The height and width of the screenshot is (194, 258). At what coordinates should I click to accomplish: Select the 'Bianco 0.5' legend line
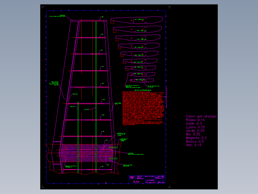click(x=195, y=142)
